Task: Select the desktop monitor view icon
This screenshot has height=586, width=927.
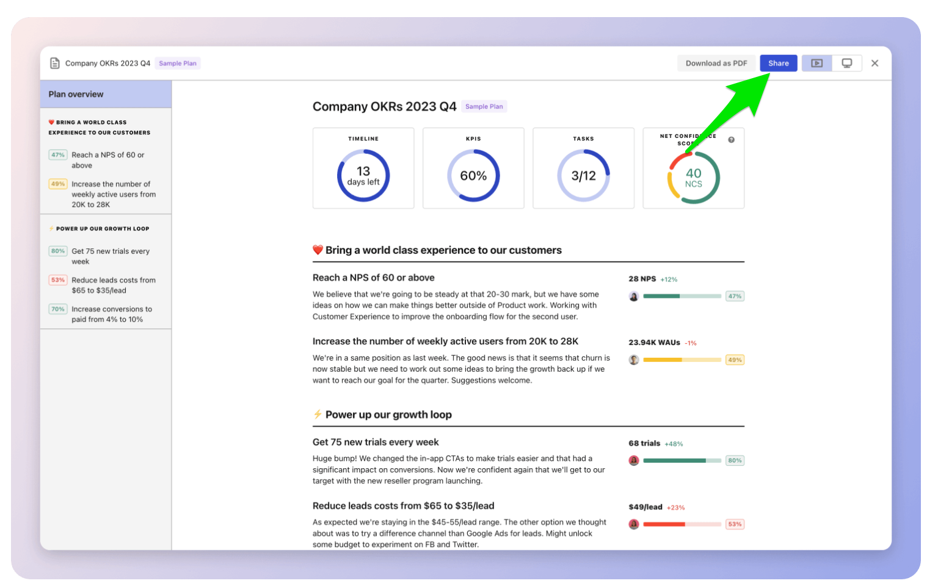Action: point(846,63)
